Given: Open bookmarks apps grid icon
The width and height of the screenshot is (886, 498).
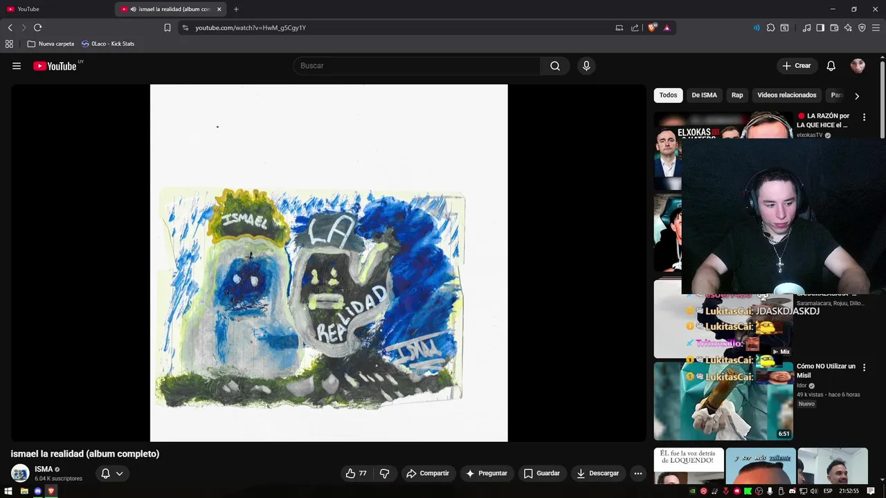Looking at the screenshot, I should point(9,44).
